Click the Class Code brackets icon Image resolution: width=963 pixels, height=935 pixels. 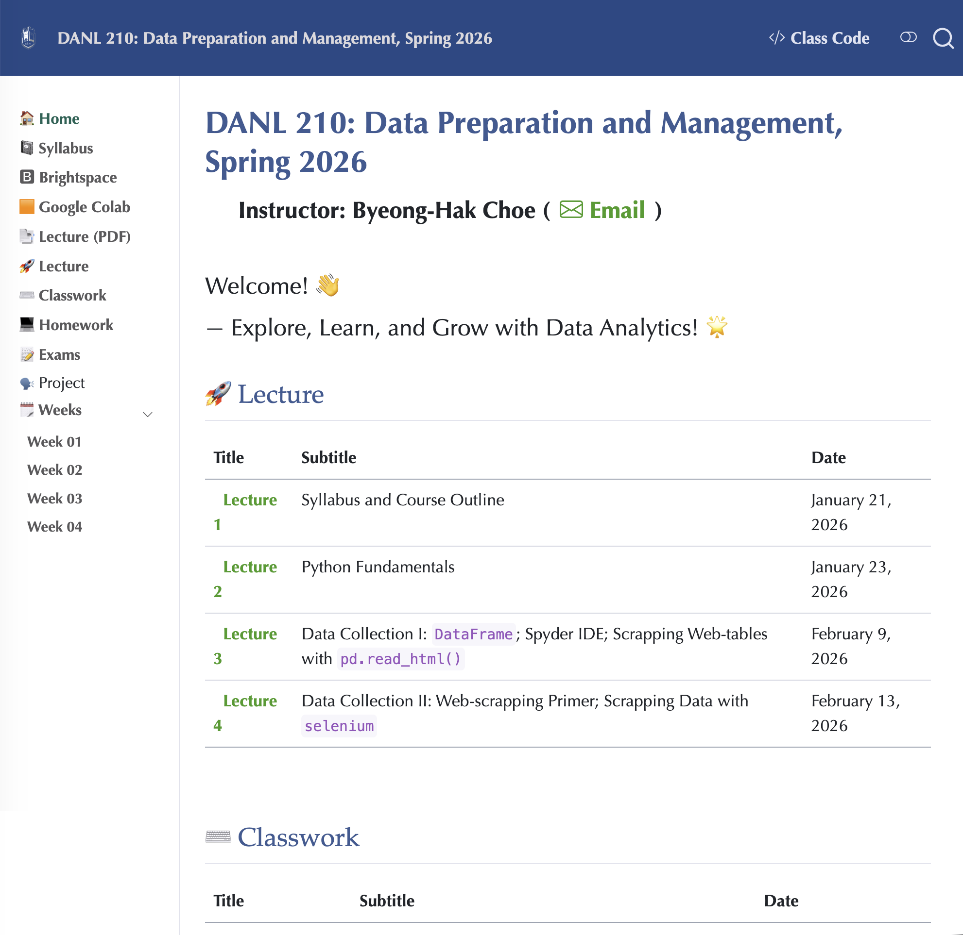776,38
